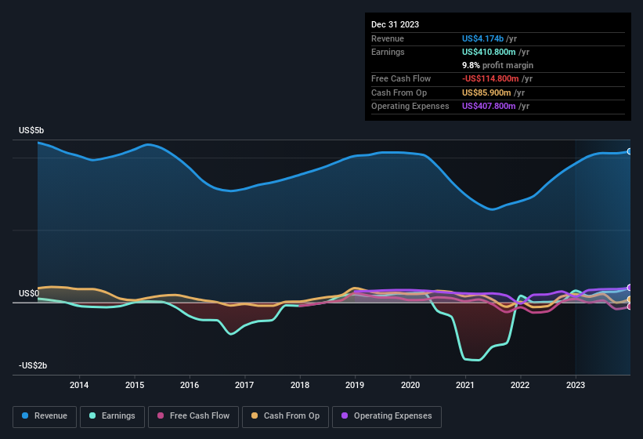Click the US$4.174b revenue value

[482, 38]
